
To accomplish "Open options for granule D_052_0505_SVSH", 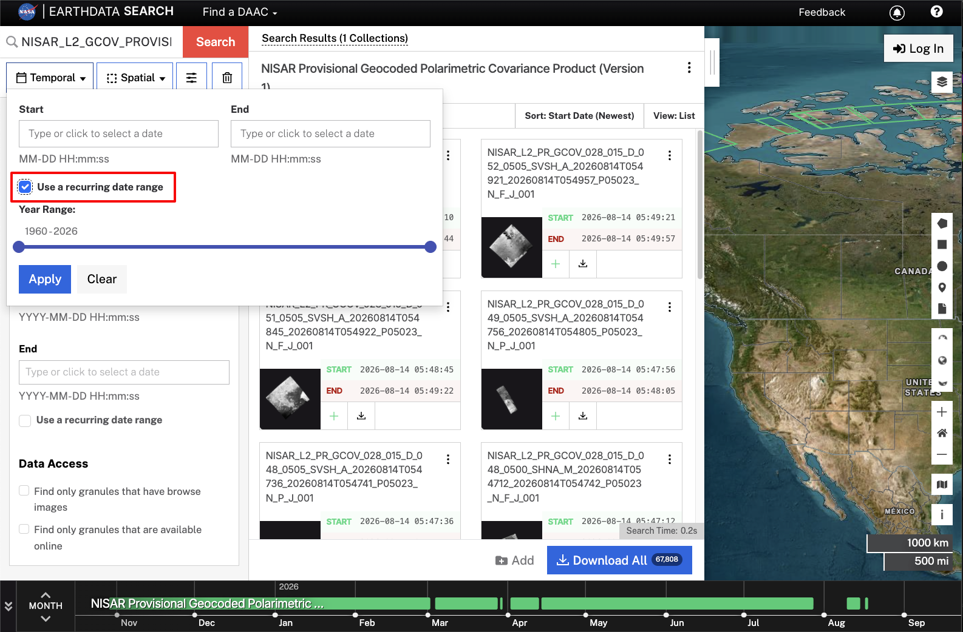I will click(x=670, y=155).
